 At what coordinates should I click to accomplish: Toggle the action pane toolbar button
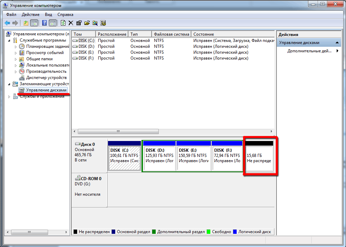click(x=53, y=23)
